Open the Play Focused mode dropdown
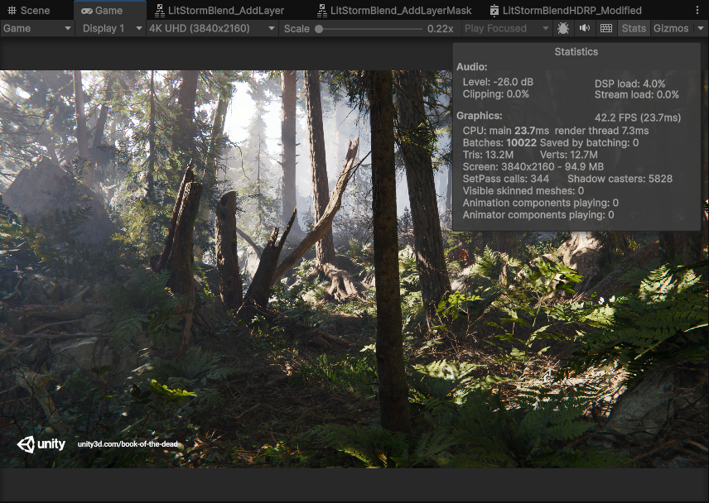Image resolution: width=709 pixels, height=503 pixels. [504, 28]
